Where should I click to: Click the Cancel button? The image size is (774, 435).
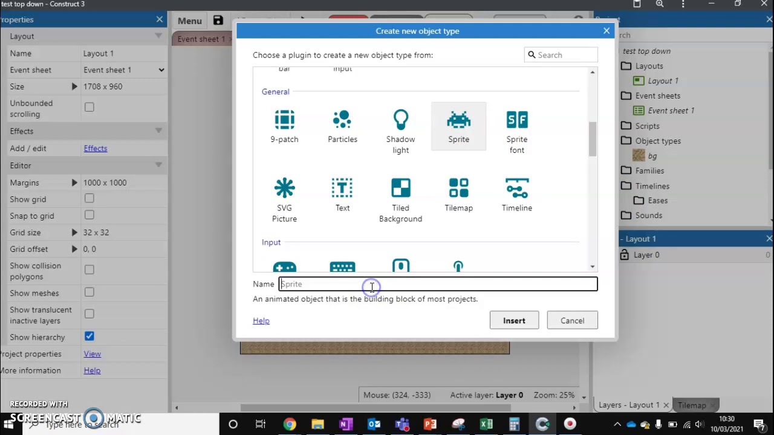[x=572, y=321]
